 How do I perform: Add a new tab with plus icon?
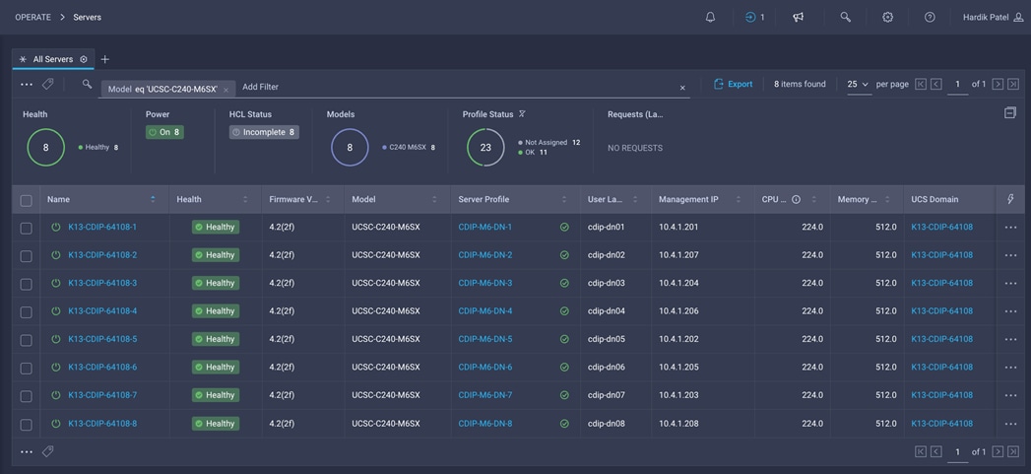[104, 59]
